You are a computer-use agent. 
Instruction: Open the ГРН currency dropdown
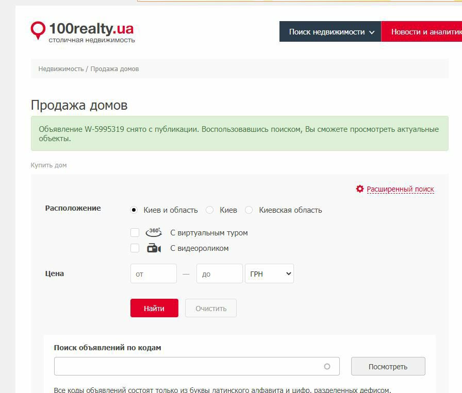click(x=269, y=274)
